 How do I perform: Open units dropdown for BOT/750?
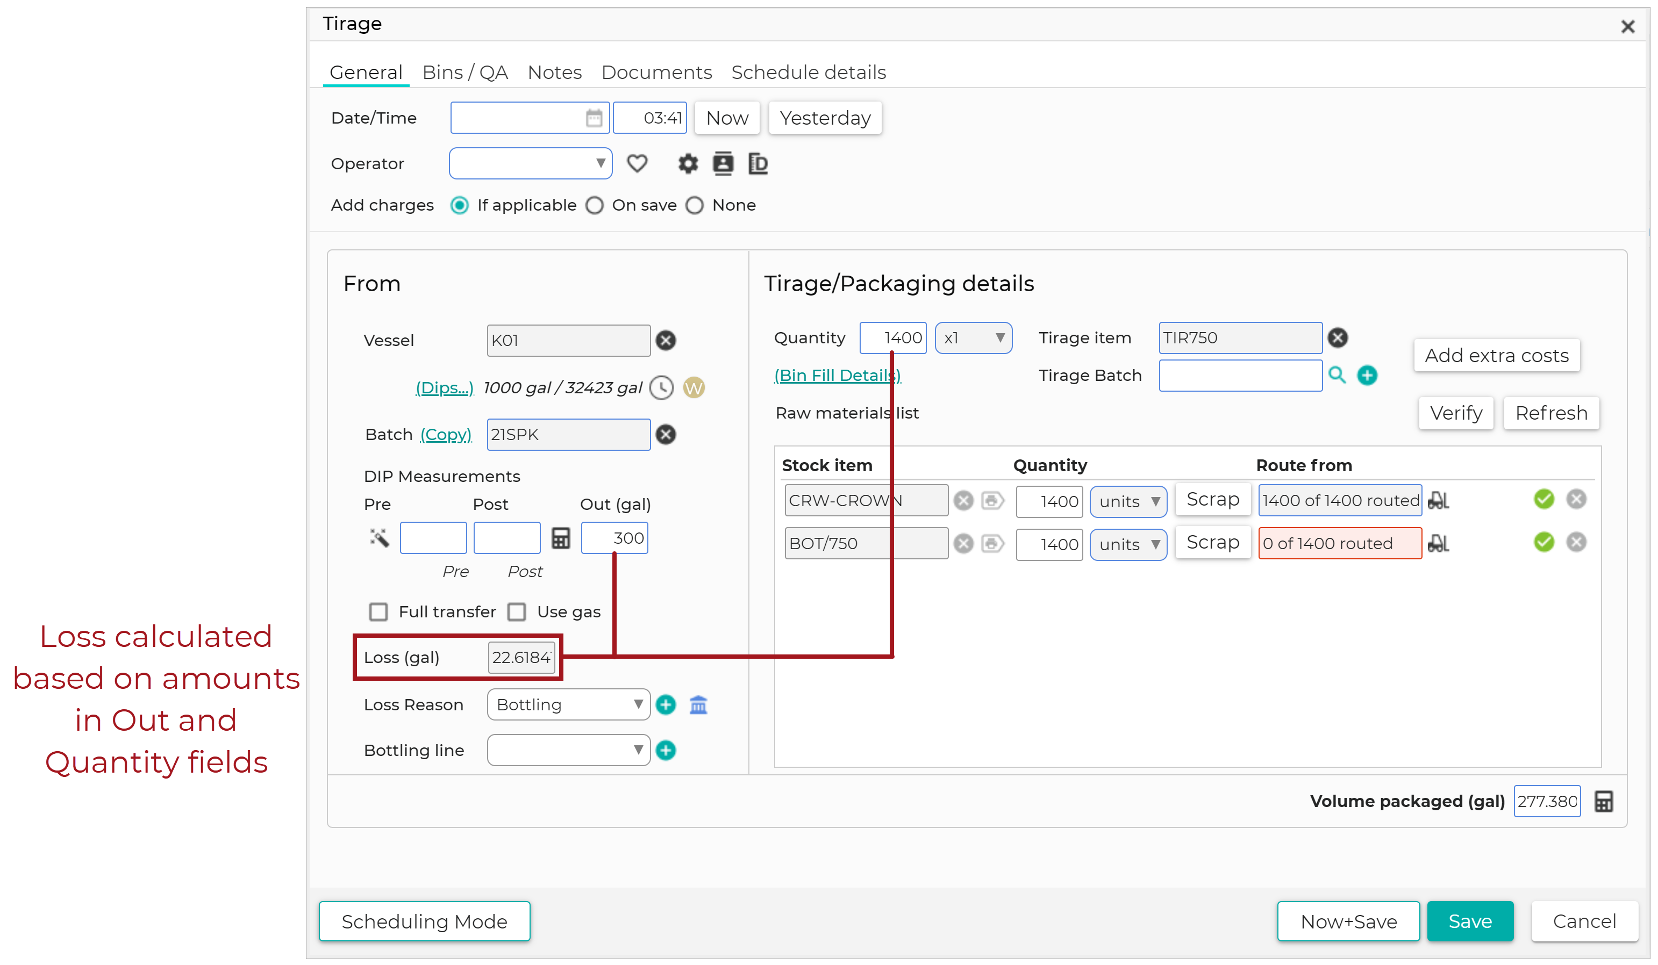(x=1128, y=544)
